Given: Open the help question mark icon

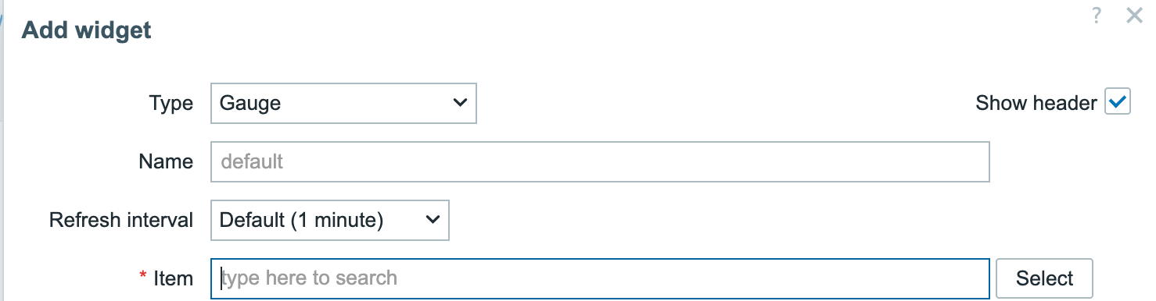Looking at the screenshot, I should tap(1097, 15).
